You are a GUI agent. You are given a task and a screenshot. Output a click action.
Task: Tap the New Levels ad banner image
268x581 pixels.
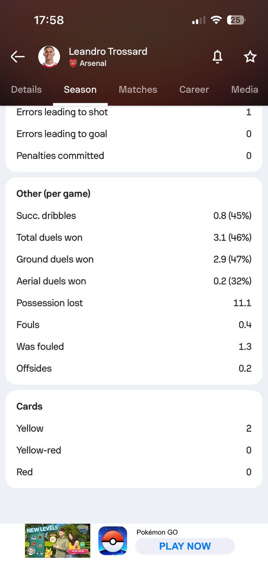(x=58, y=541)
